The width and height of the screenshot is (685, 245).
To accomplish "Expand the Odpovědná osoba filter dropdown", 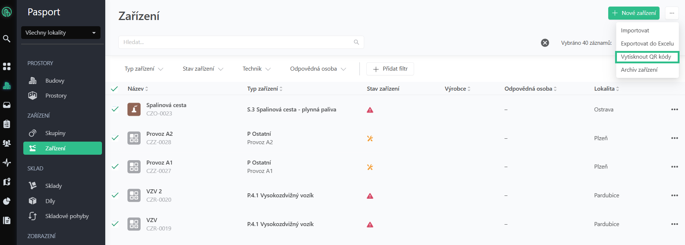I will 318,69.
